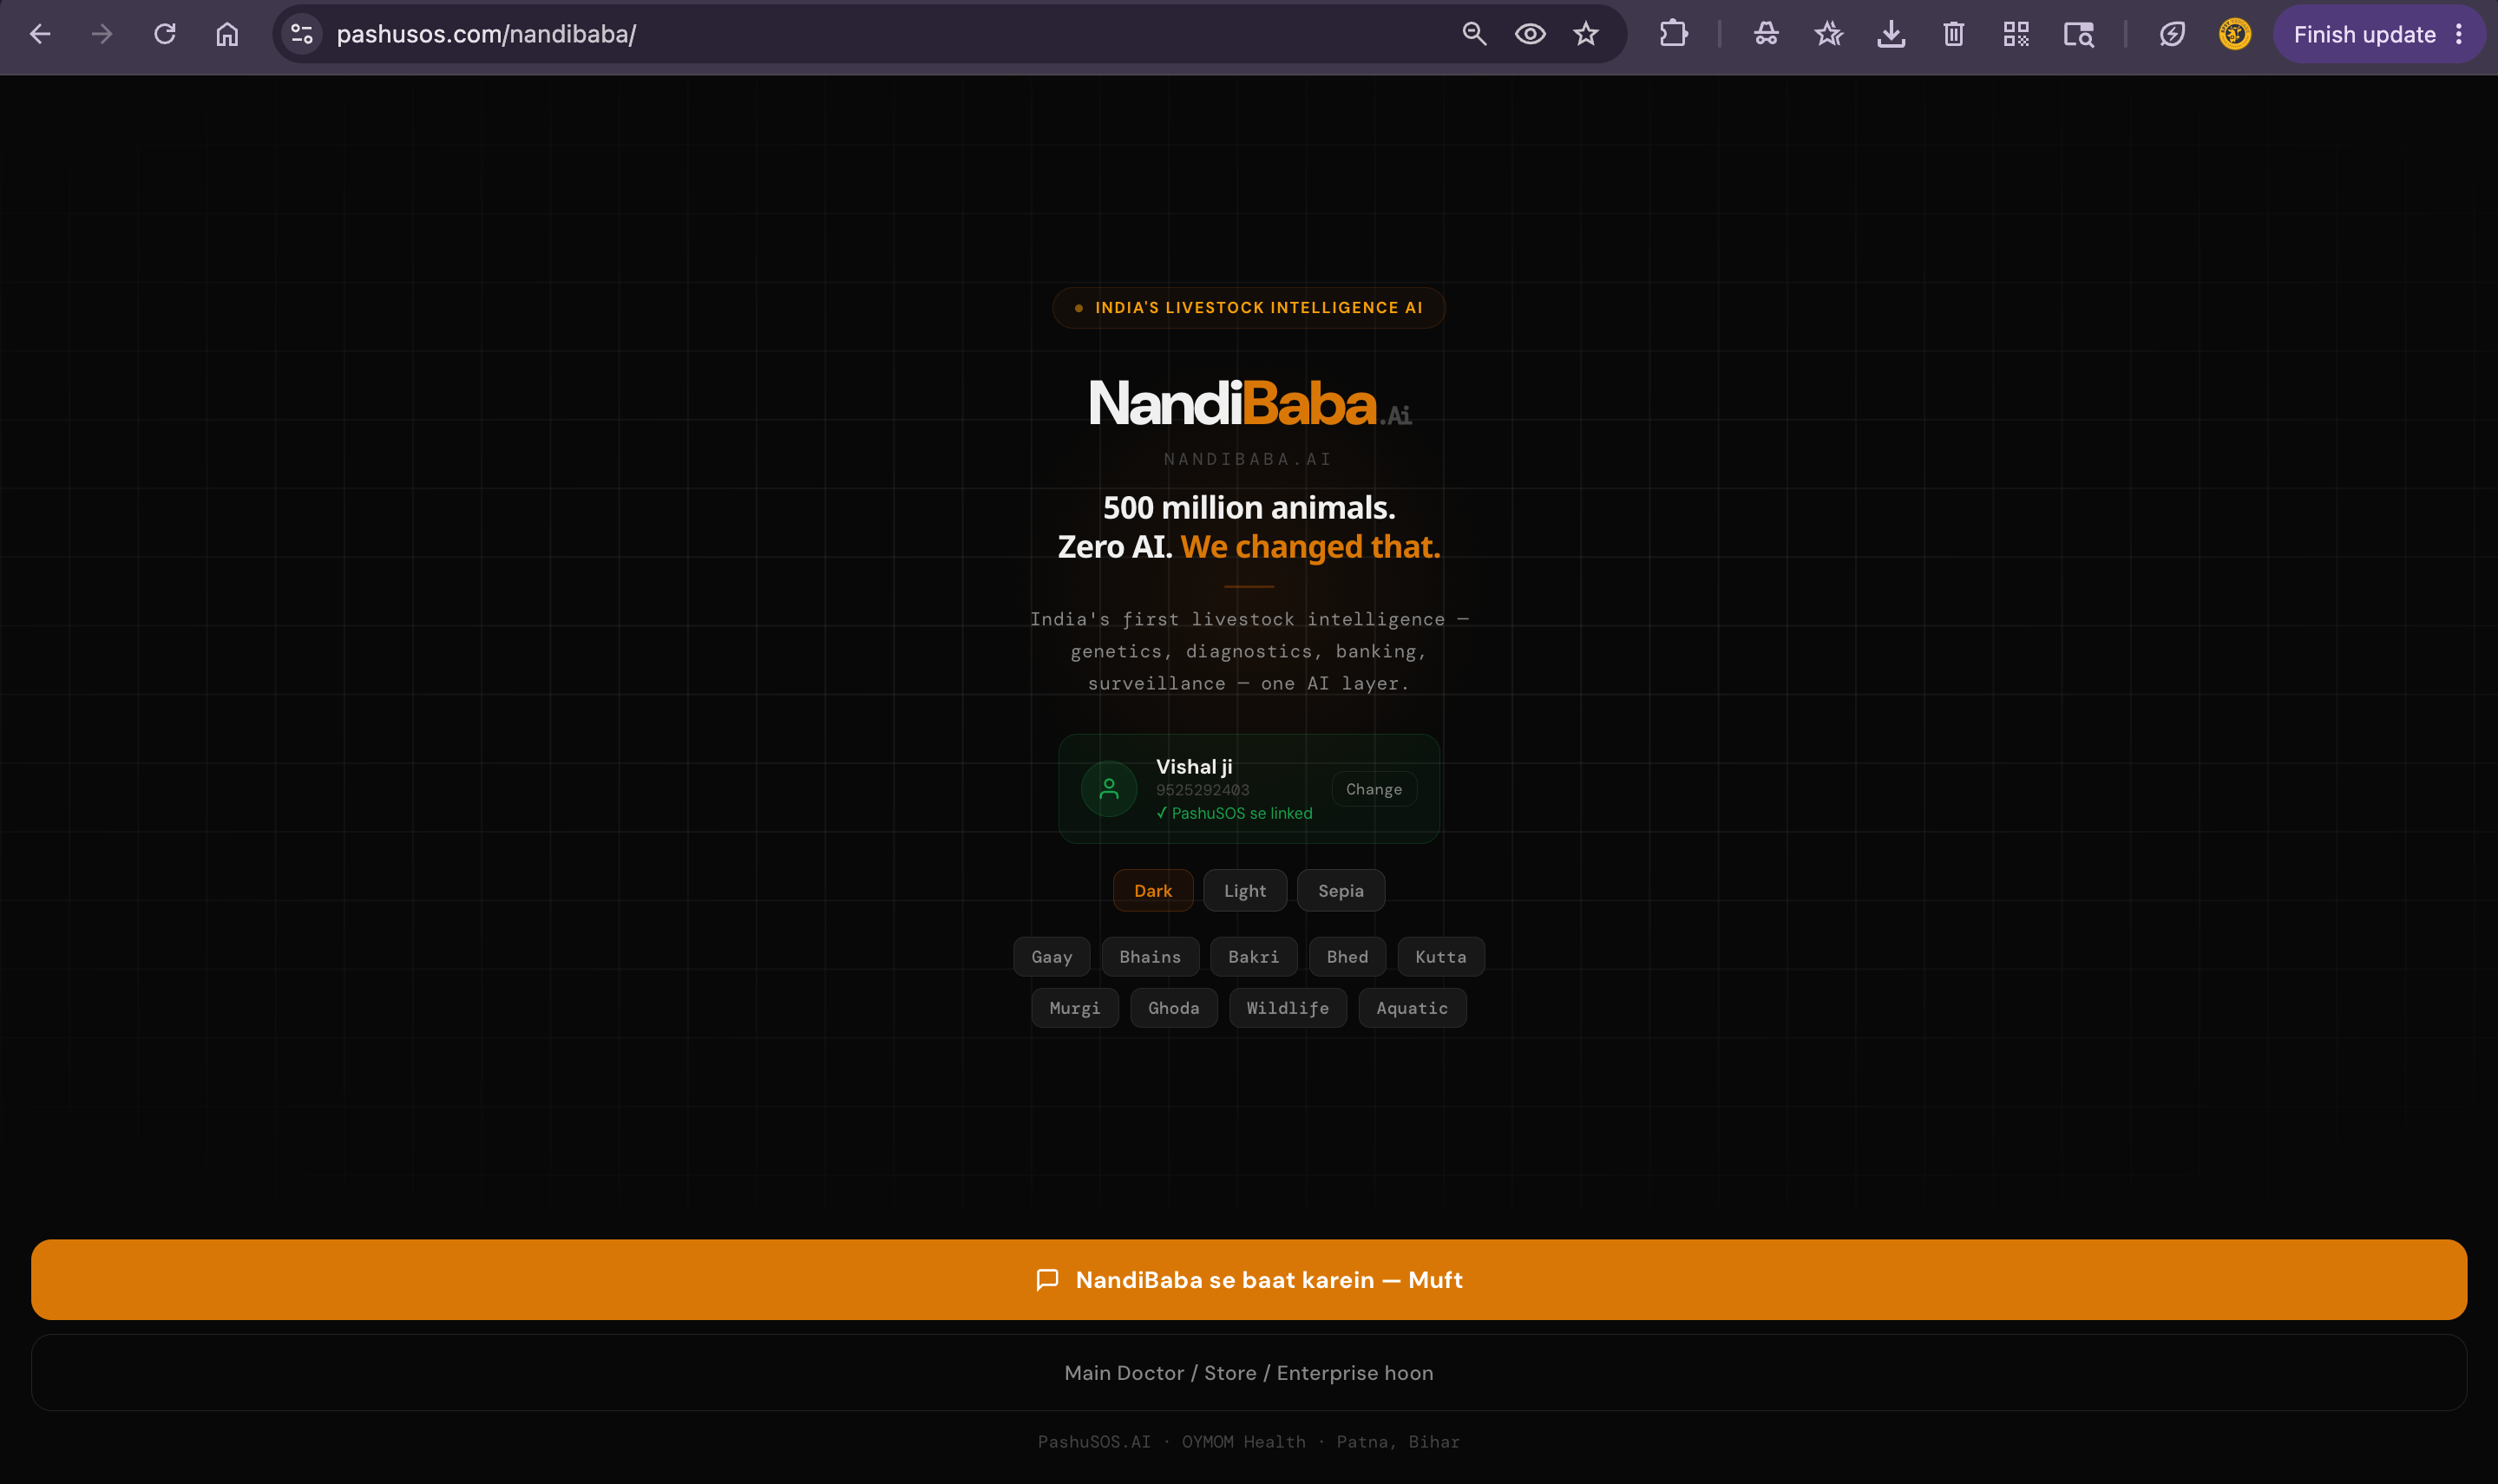Click the lightning bolt extension icon
The image size is (2498, 1484).
point(2172,34)
